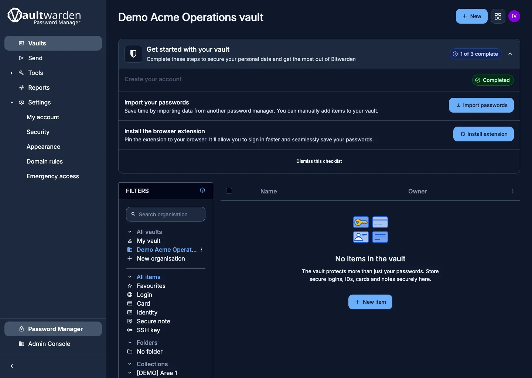
Task: Click the Card type icon
Action: click(x=130, y=303)
